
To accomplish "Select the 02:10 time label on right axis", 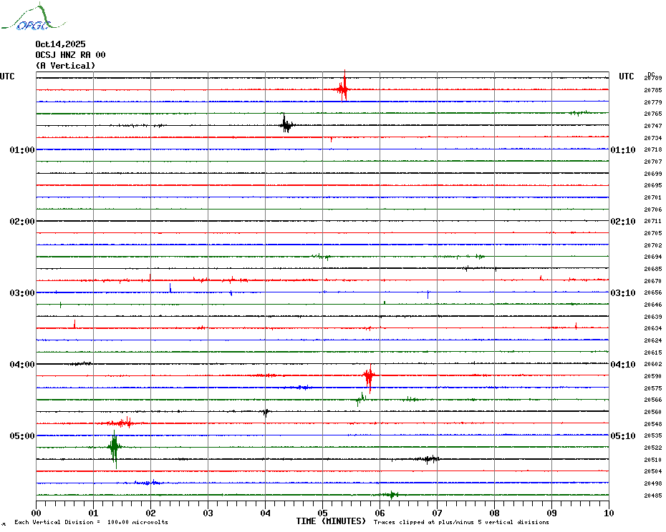I will tap(622, 222).
